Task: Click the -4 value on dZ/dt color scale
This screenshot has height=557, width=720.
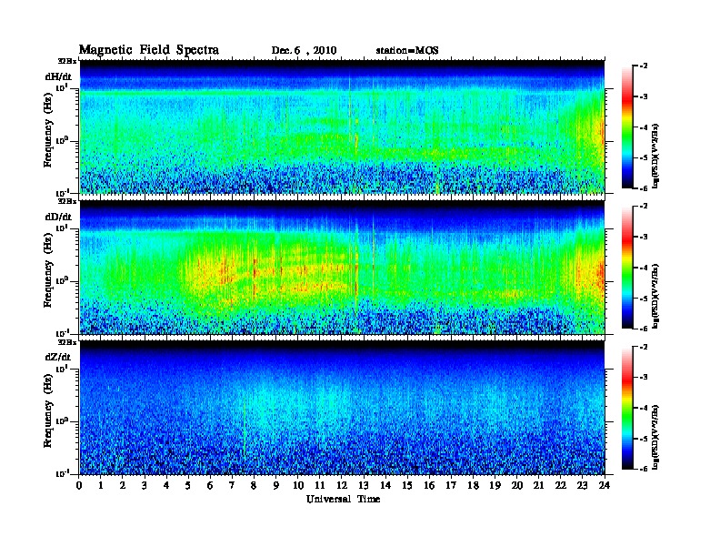Action: tap(644, 408)
